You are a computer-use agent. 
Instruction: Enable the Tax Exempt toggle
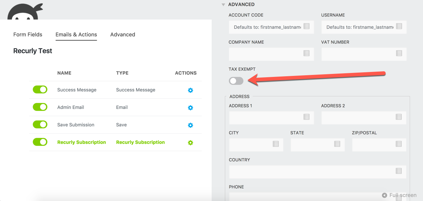click(236, 81)
